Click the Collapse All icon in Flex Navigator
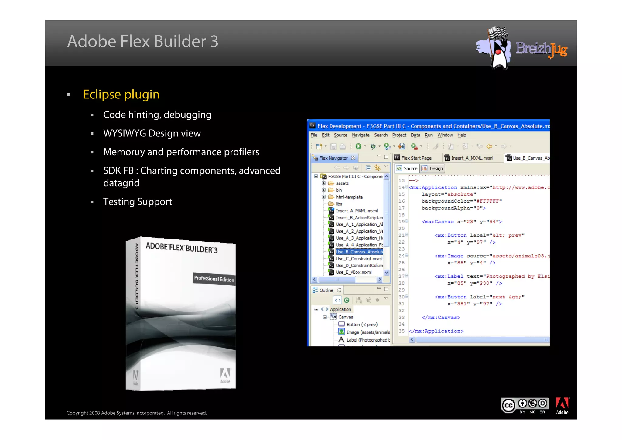 click(x=368, y=168)
